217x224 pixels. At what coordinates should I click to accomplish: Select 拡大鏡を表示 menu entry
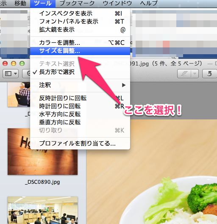pyautogui.click(x=80, y=30)
